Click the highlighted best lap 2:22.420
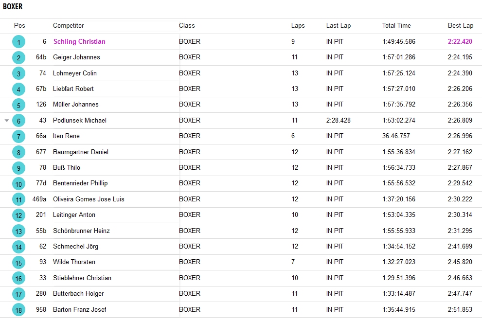Viewport: 482px width, 322px height. (460, 42)
